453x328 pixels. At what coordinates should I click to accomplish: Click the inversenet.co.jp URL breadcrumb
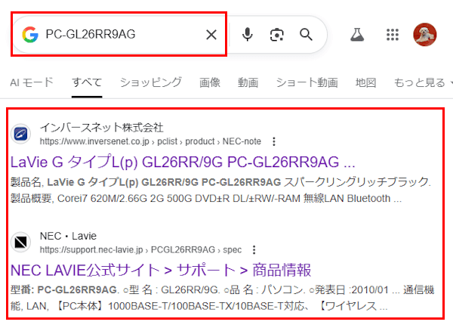[x=150, y=141]
